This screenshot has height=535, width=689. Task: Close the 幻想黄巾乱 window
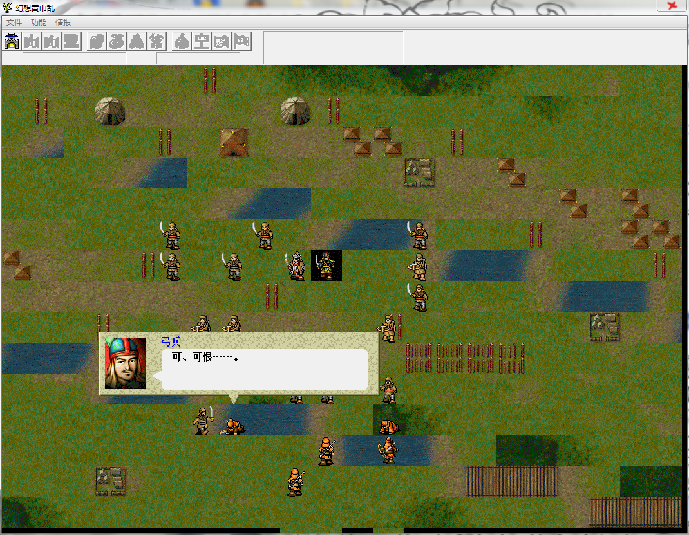click(672, 5)
